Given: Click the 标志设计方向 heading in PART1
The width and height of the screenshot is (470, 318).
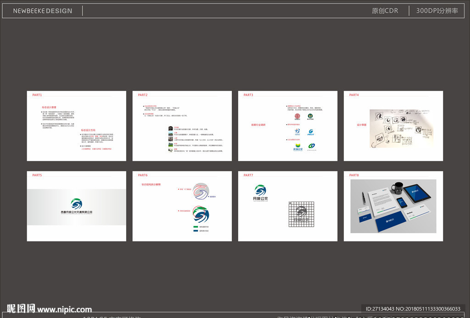Looking at the screenshot, I should click(x=88, y=130).
